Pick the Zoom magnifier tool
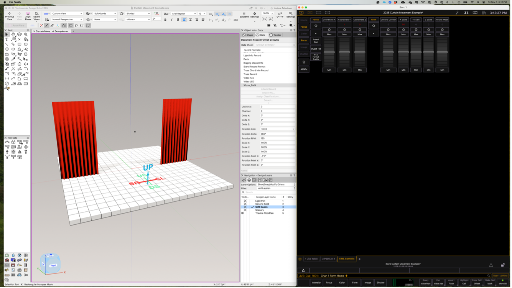 [x=26, y=35]
